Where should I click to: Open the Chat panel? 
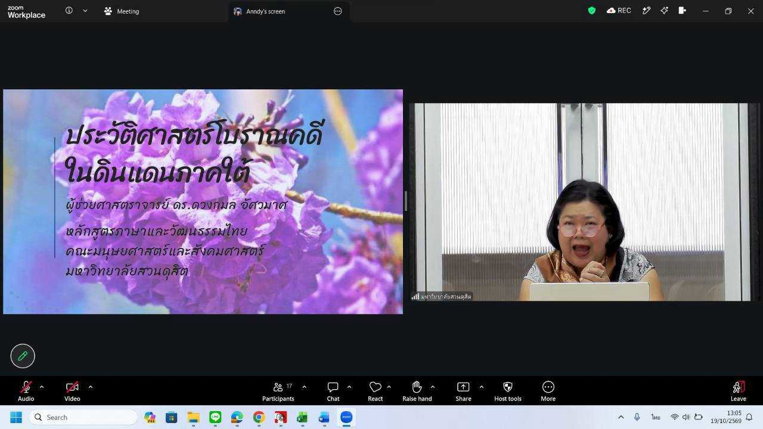[333, 391]
